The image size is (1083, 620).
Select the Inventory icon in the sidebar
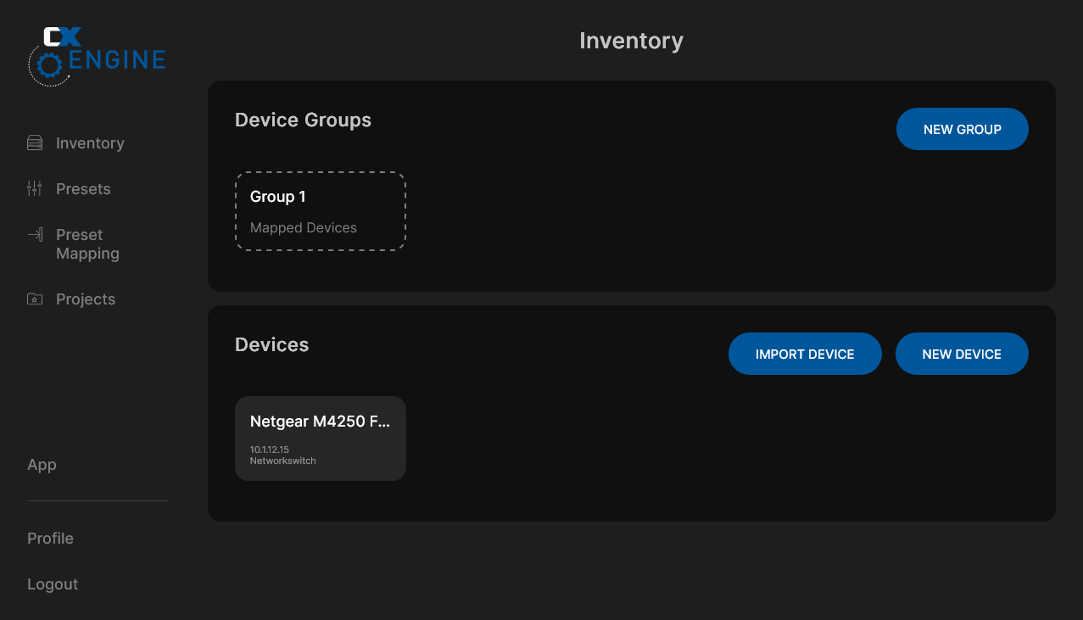[34, 142]
